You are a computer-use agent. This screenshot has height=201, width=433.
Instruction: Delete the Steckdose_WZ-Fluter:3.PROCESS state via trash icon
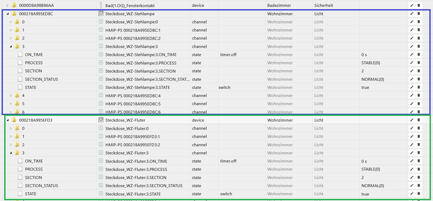coord(419,169)
